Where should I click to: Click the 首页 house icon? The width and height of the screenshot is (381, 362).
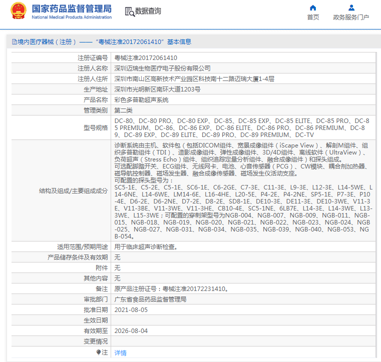(313, 7)
